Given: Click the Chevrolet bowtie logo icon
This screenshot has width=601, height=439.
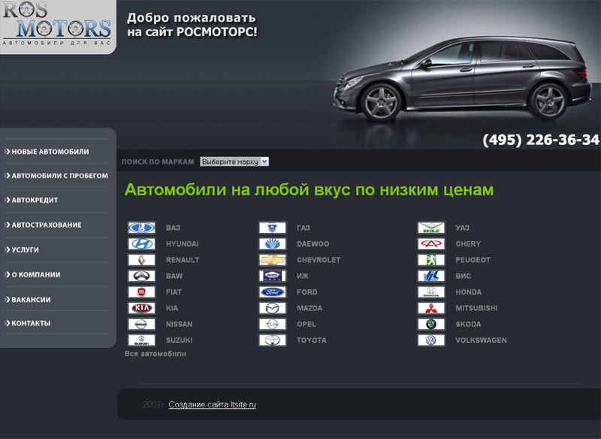Looking at the screenshot, I should [273, 260].
